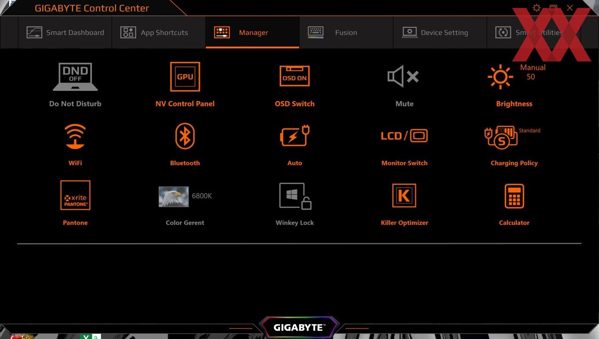599x339 pixels.
Task: Open the NV Control Panel GPU icon
Action: tap(185, 77)
